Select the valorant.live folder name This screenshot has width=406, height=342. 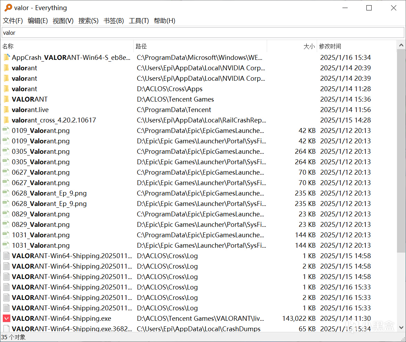click(30, 110)
